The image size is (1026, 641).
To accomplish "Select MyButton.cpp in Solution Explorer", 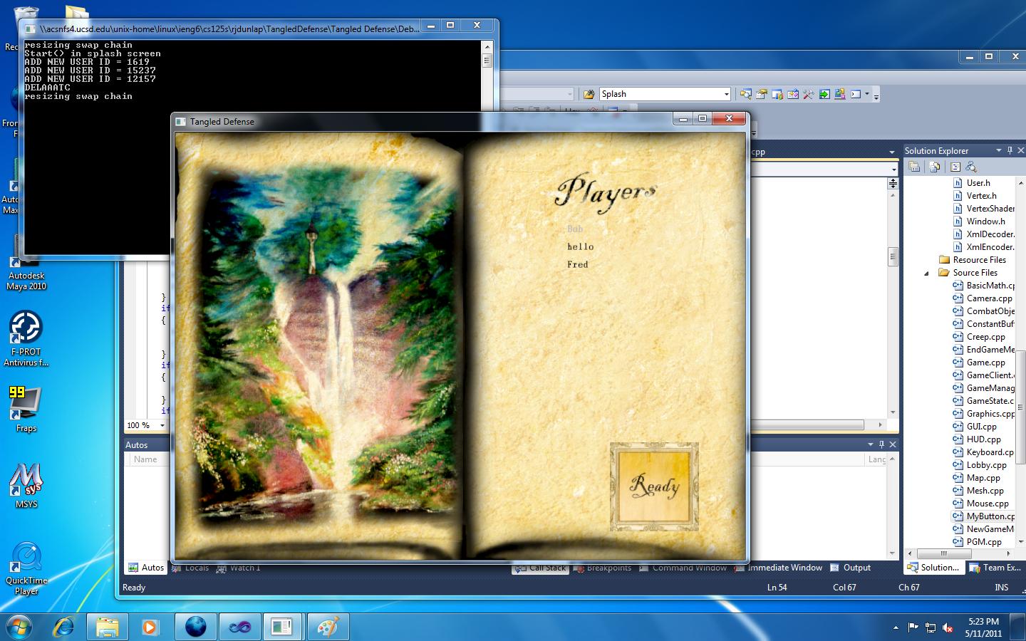I will pyautogui.click(x=984, y=516).
